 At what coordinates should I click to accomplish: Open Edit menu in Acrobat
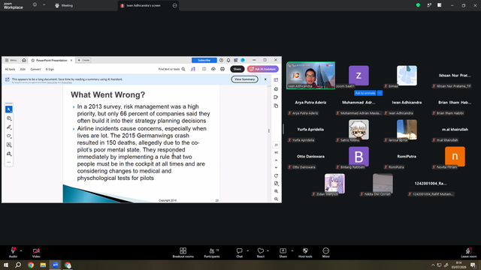point(23,69)
